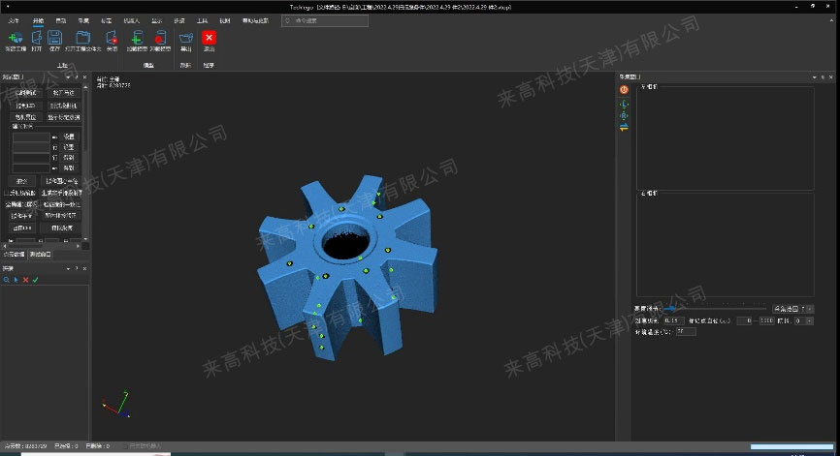Click the red Exit X icon in the ribbon
This screenshot has height=456, width=840.
click(x=210, y=38)
